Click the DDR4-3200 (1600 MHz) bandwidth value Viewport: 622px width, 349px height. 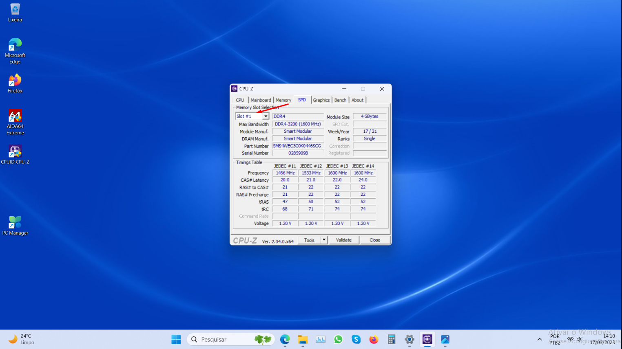click(x=298, y=124)
